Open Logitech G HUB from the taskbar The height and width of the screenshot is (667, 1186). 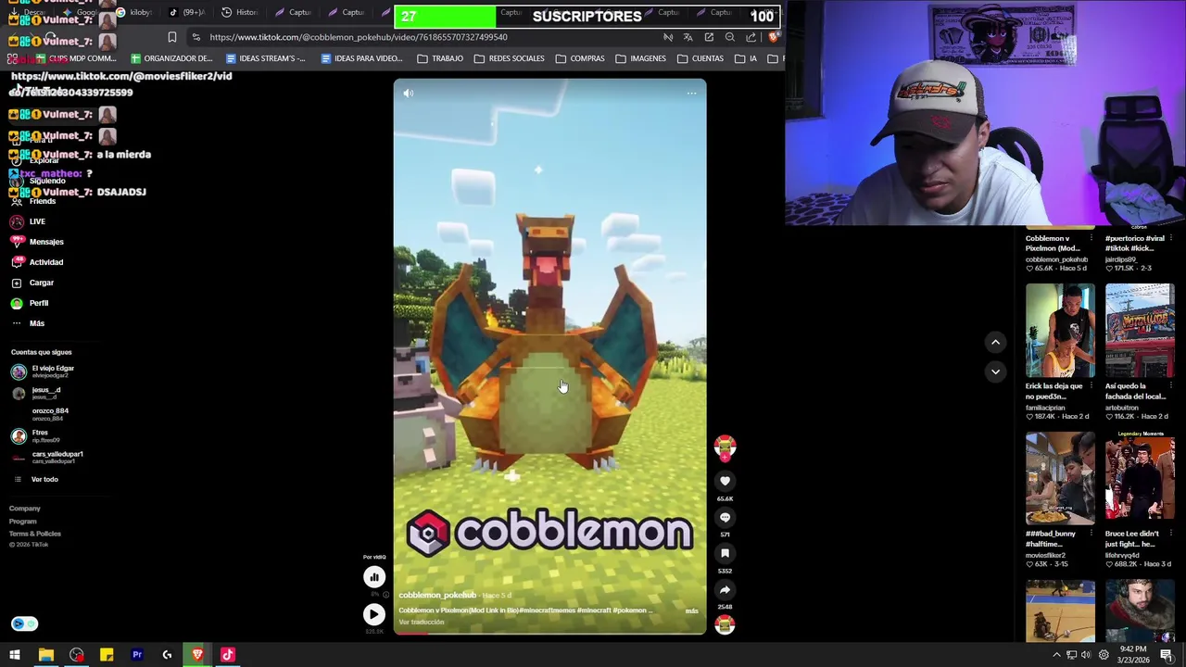(167, 655)
